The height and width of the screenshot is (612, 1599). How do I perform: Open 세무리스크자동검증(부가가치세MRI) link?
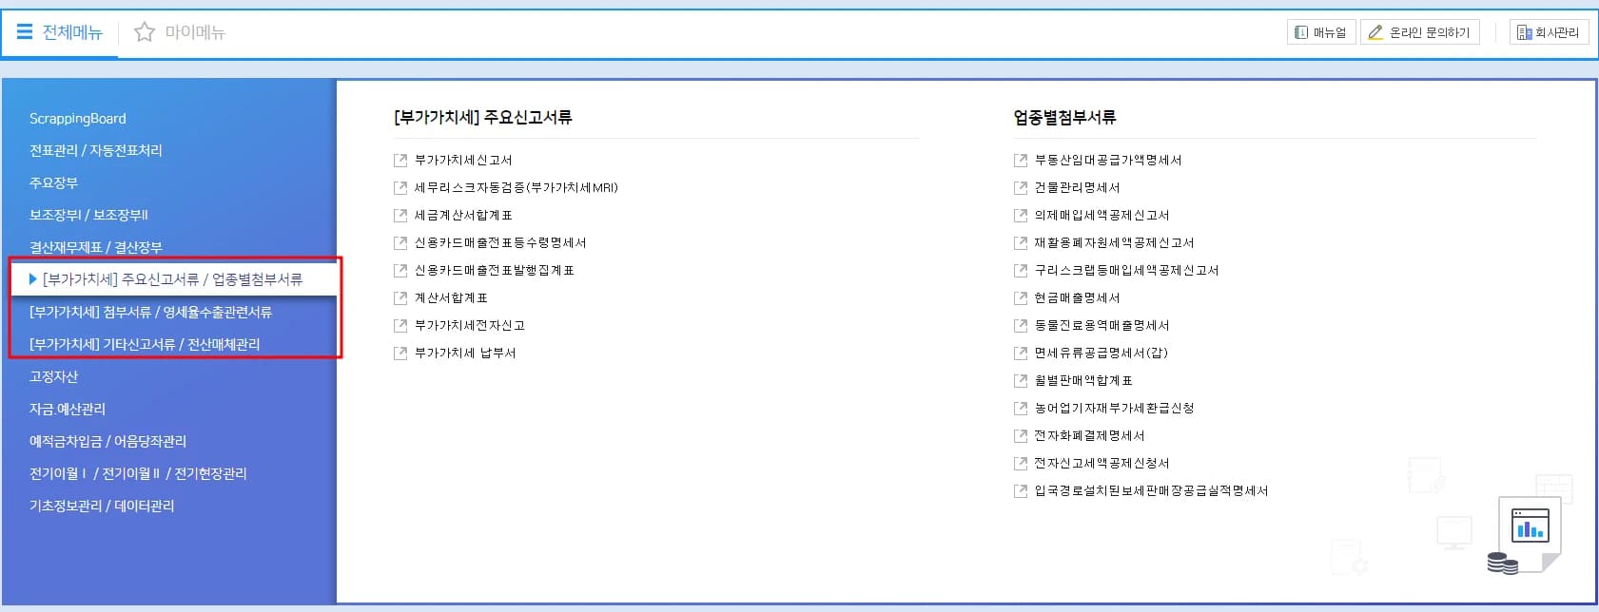[x=517, y=188]
